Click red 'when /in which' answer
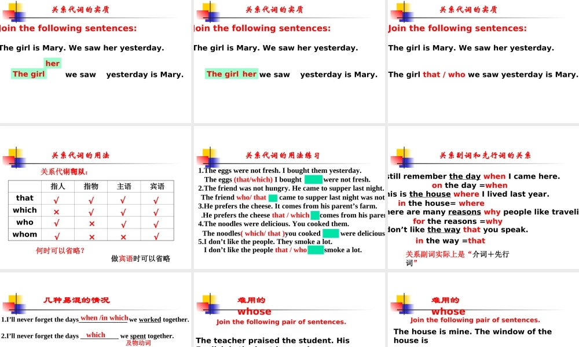This screenshot has height=347, width=579. click(x=104, y=318)
